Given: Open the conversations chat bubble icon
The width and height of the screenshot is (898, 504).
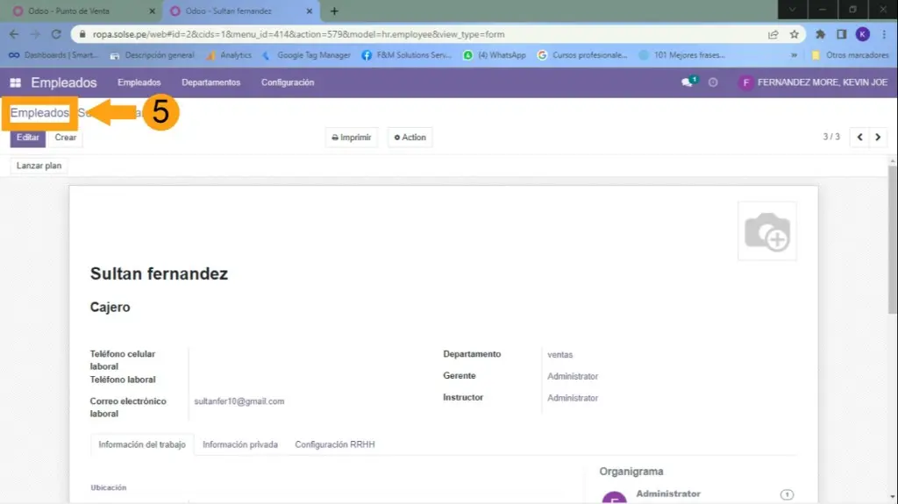Looking at the screenshot, I should [688, 82].
